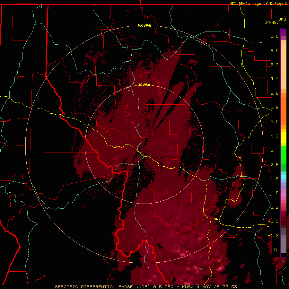Screen dimensions: 289x289
Task: Click the 3.4 scale value
Action: 275,150
